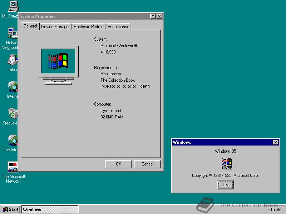Click OK in System Properties
The width and height of the screenshot is (286, 214).
(x=118, y=164)
